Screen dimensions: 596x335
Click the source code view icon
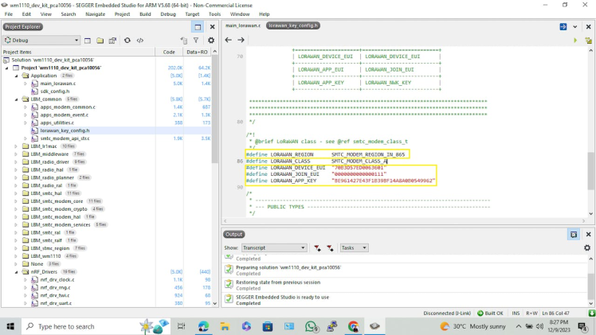[x=140, y=40]
